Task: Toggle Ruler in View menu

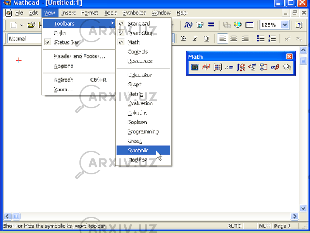Action: (79, 33)
